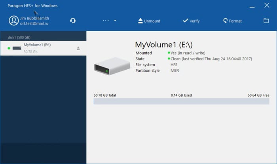Click the large hard drive image

(x=112, y=66)
